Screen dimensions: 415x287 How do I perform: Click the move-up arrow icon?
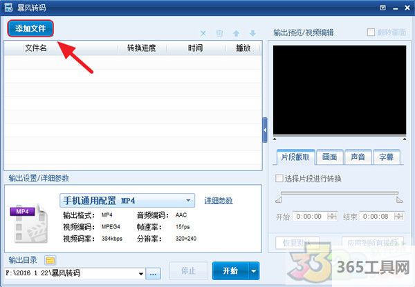(237, 33)
